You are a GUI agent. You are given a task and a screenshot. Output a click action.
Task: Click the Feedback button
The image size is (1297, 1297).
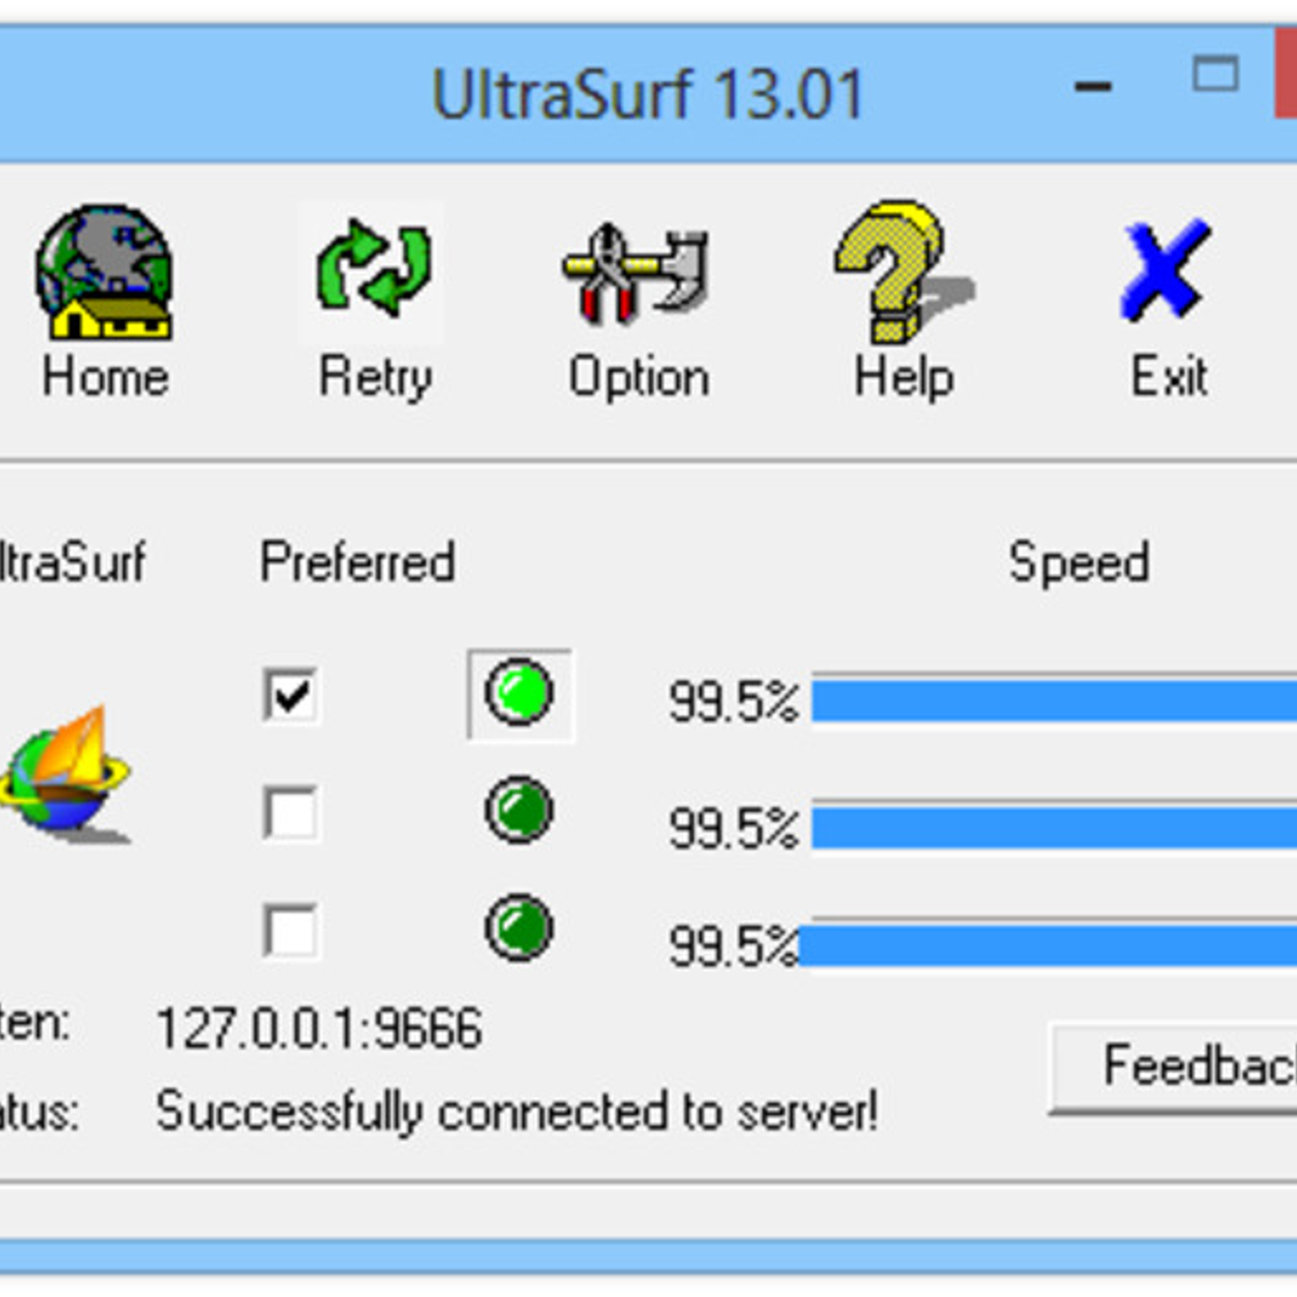click(x=1174, y=1067)
